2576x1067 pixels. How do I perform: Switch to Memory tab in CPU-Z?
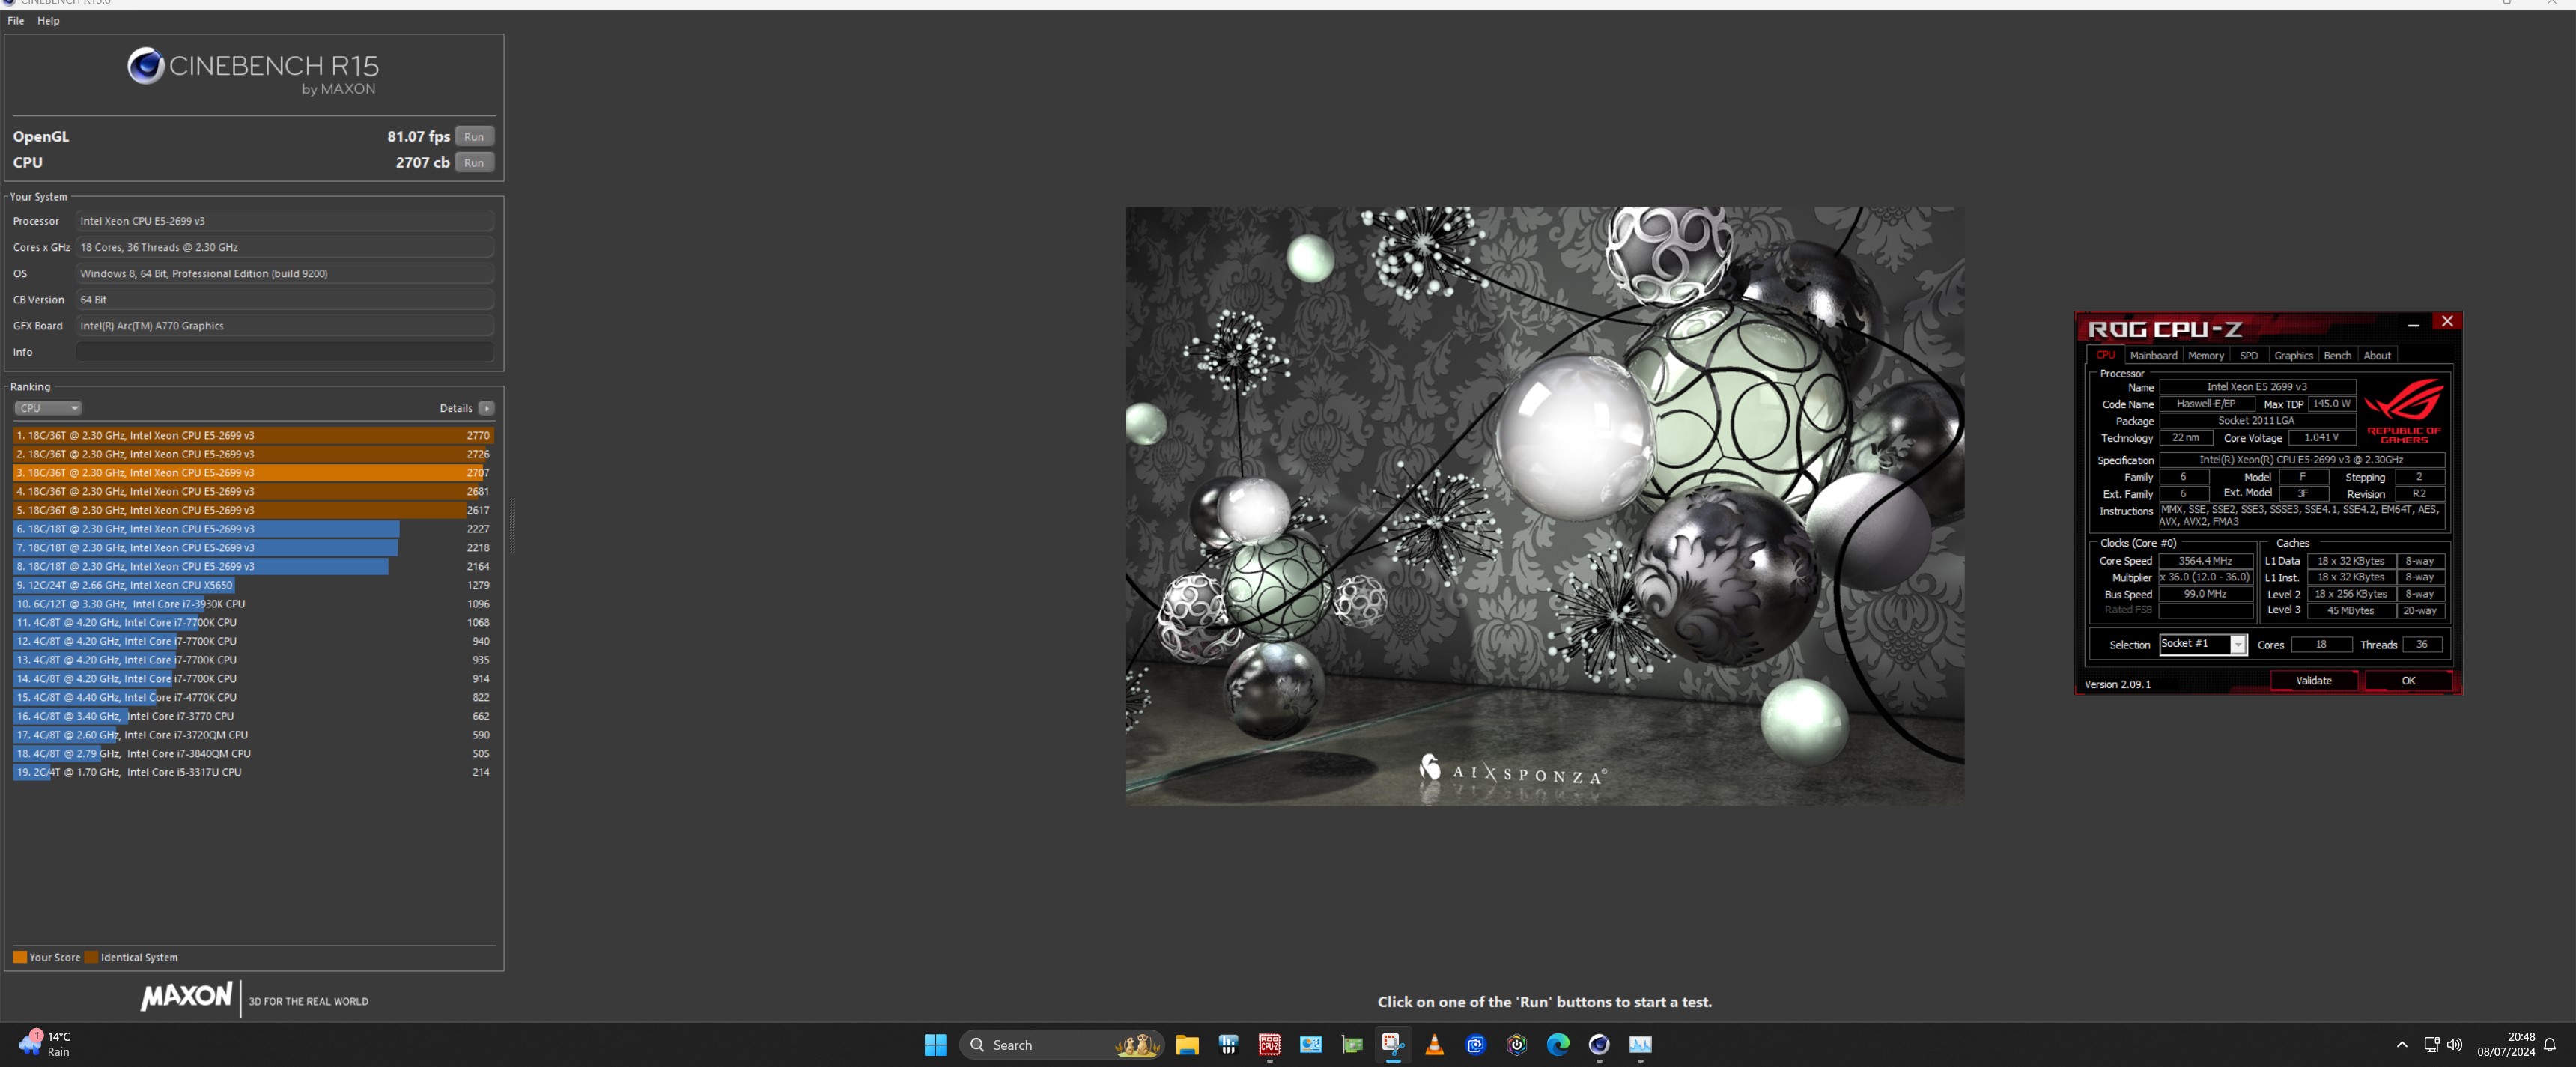(2206, 356)
